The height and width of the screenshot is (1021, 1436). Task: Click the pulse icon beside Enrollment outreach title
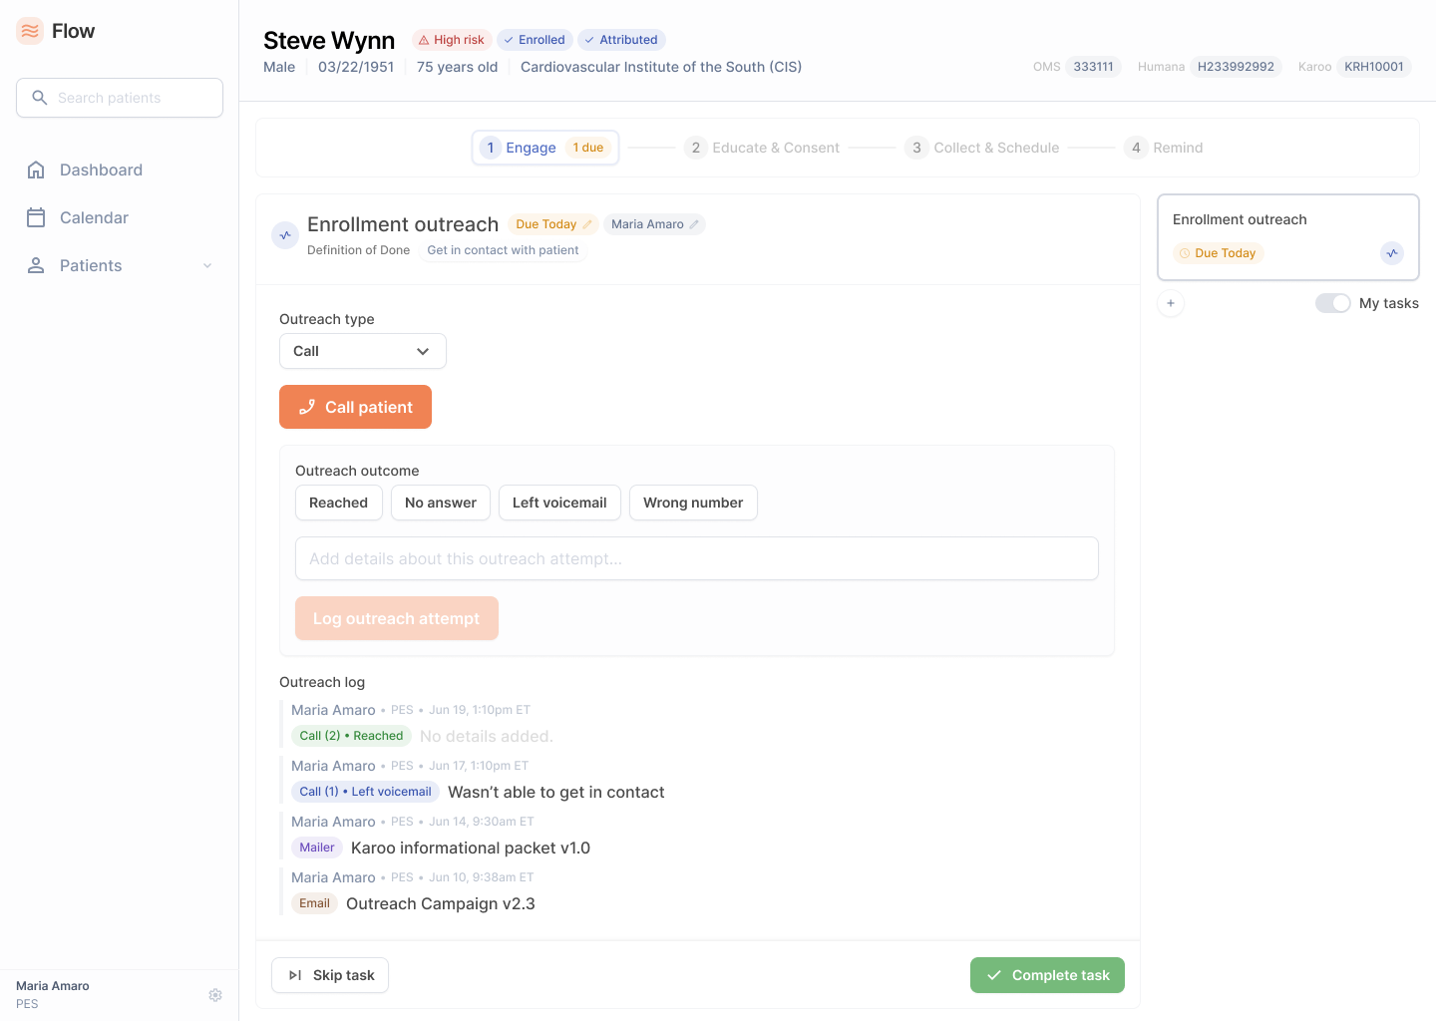[285, 235]
